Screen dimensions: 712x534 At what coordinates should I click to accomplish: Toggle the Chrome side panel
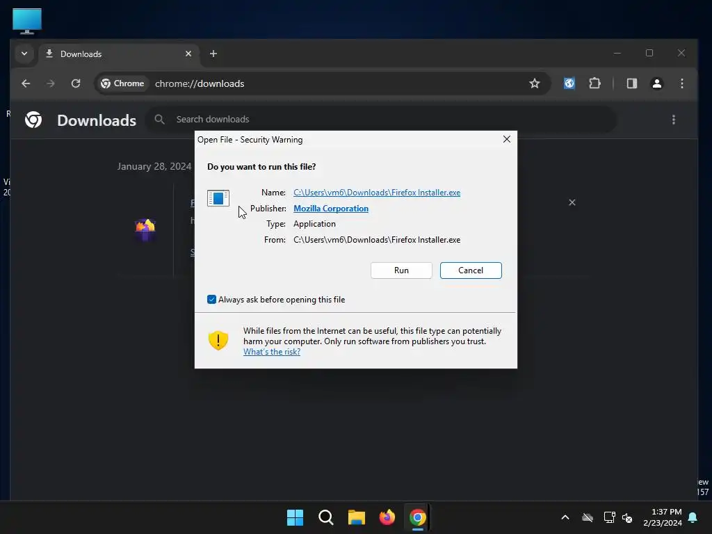[631, 83]
